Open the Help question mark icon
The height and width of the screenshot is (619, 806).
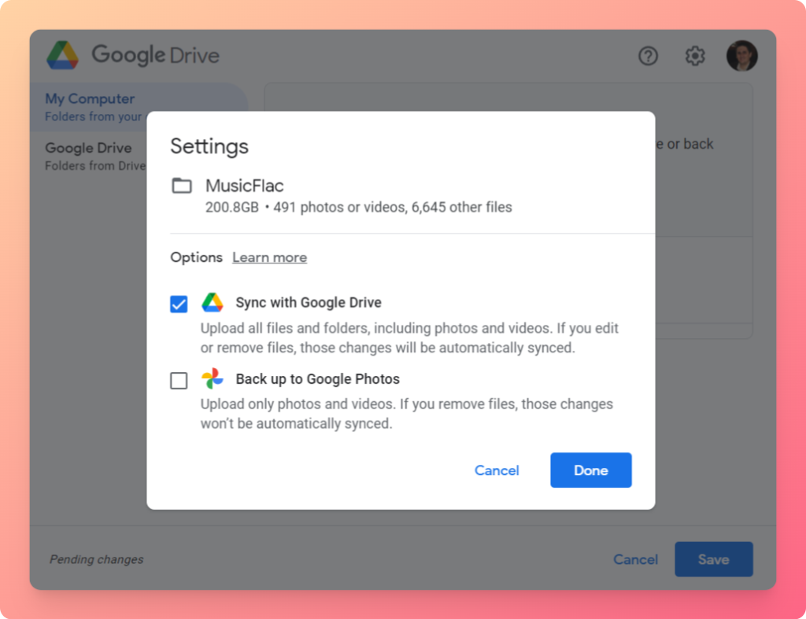point(648,56)
